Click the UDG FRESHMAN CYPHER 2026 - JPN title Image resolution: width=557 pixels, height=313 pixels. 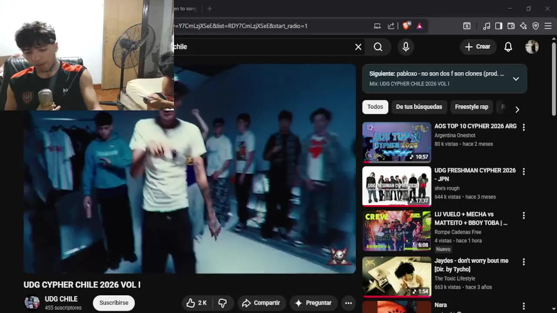[475, 175]
